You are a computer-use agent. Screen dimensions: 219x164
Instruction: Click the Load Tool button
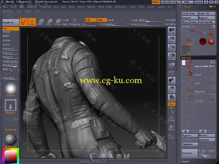[x=190, y=14]
